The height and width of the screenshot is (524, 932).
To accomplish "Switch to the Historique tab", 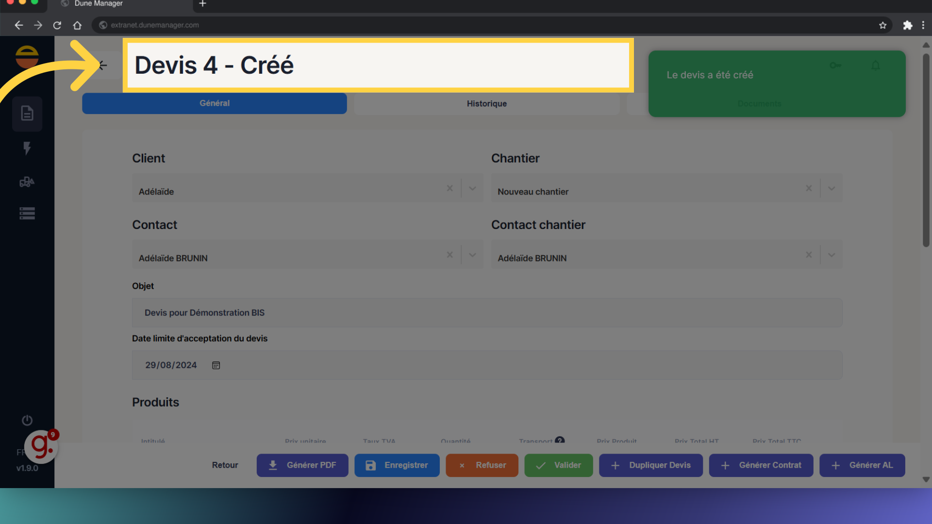I will click(x=486, y=104).
